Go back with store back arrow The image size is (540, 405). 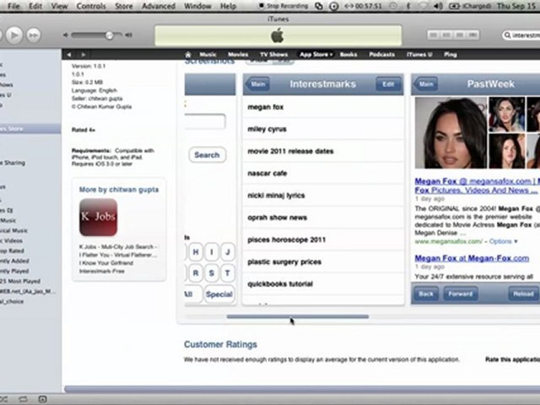coord(69,55)
